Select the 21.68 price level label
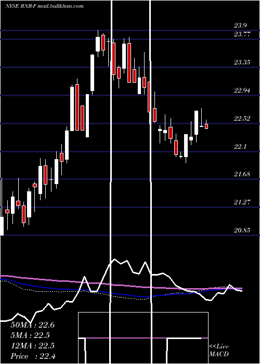This screenshot has width=260, height=364. point(242,174)
